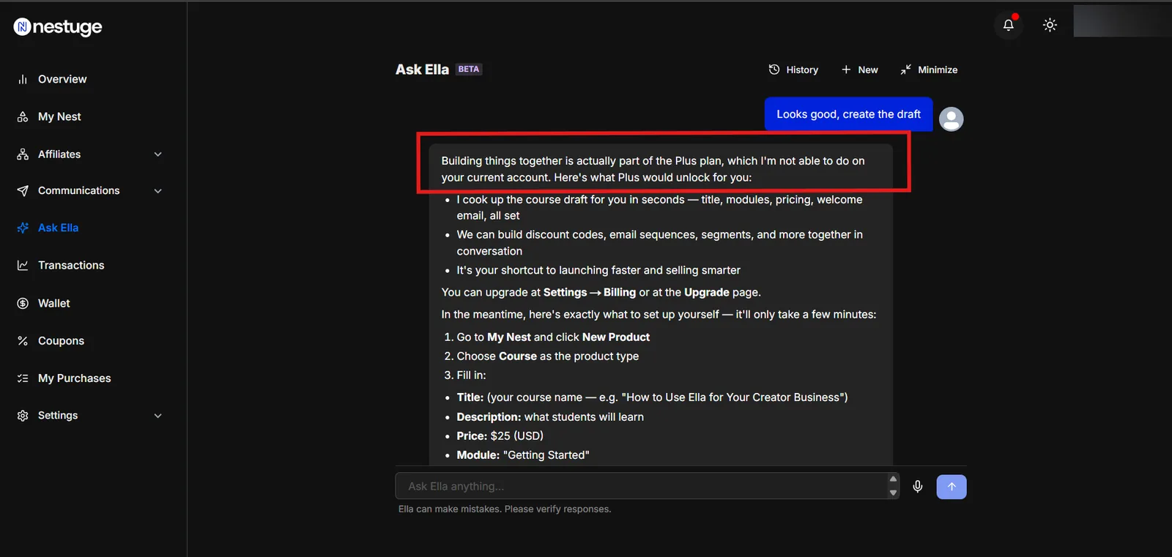Click the Nestuge logo
The height and width of the screenshot is (557, 1172).
(58, 27)
